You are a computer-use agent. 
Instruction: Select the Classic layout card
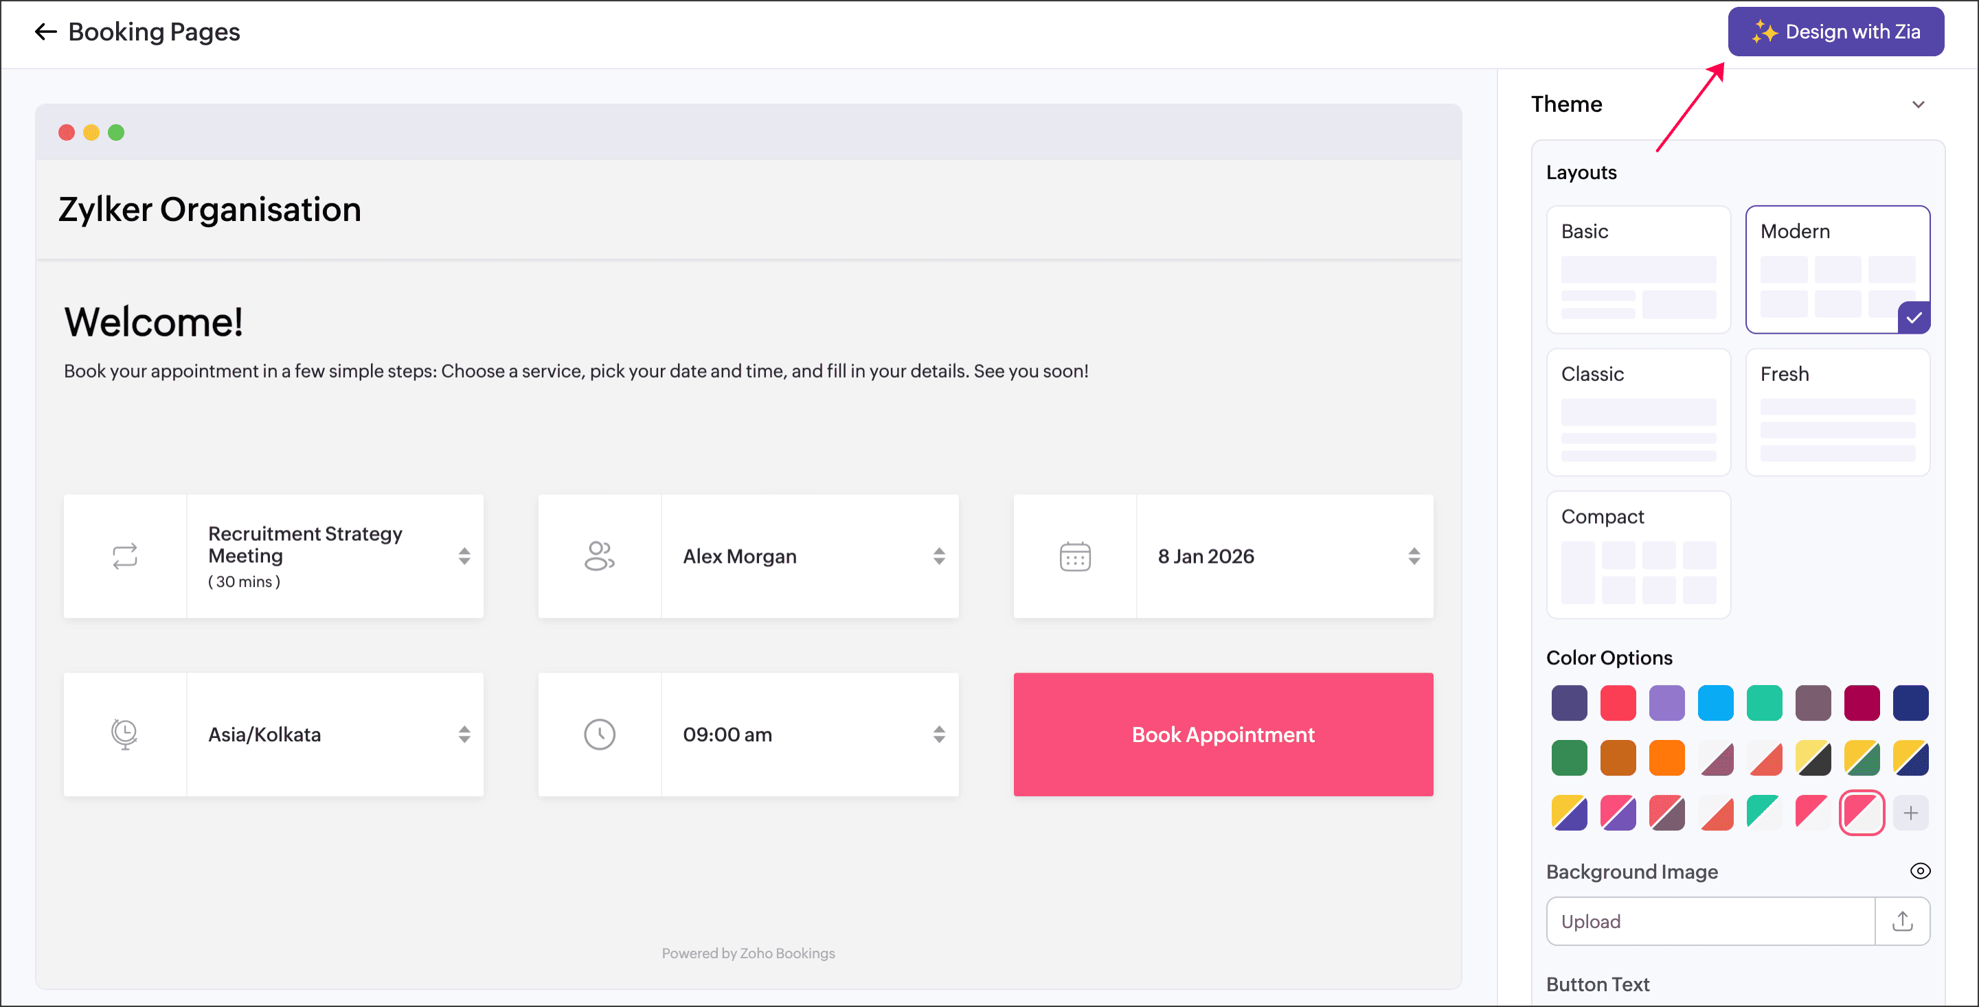tap(1638, 412)
